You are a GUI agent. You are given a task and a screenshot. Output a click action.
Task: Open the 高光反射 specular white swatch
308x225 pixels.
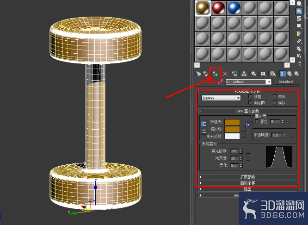click(232, 136)
